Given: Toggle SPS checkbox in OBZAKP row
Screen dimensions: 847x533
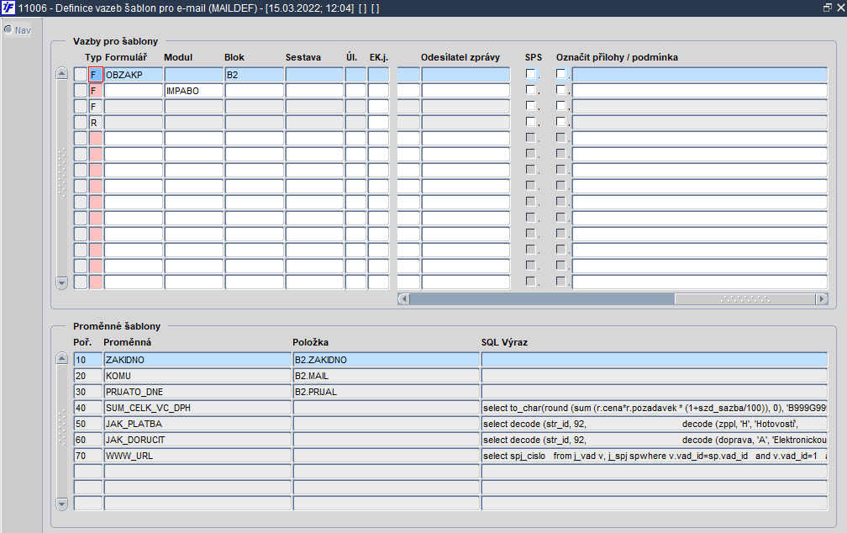Looking at the screenshot, I should coord(530,74).
